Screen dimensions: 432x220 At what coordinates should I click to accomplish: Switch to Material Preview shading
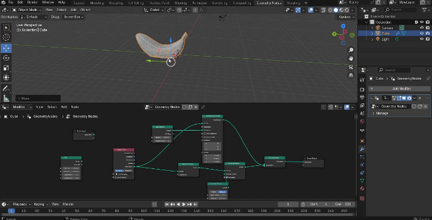[x=341, y=10]
